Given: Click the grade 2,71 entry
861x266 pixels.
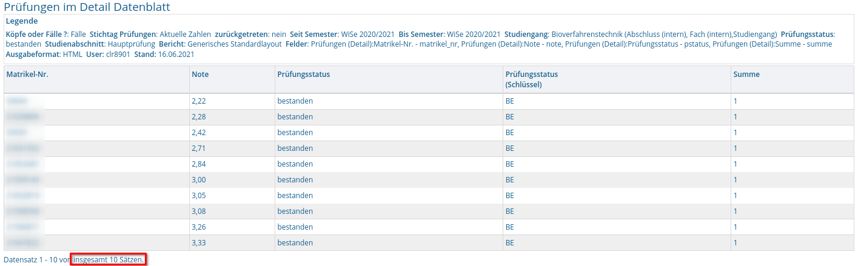Looking at the screenshot, I should pyautogui.click(x=199, y=148).
